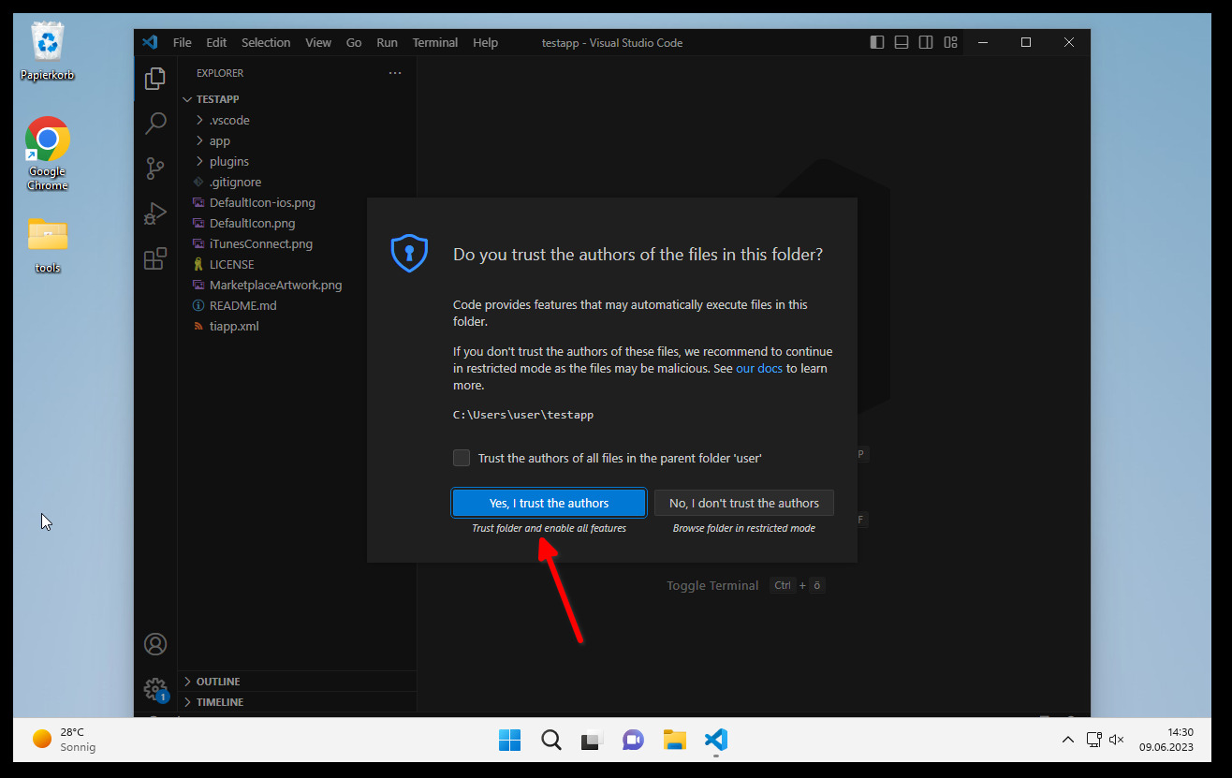
Task: Collapse the TESTAPP root folder
Action: point(297,99)
